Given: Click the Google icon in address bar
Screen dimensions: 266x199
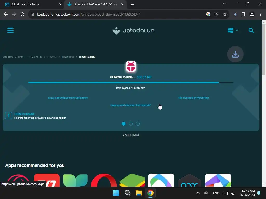Looking at the screenshot, I should click(208, 15).
